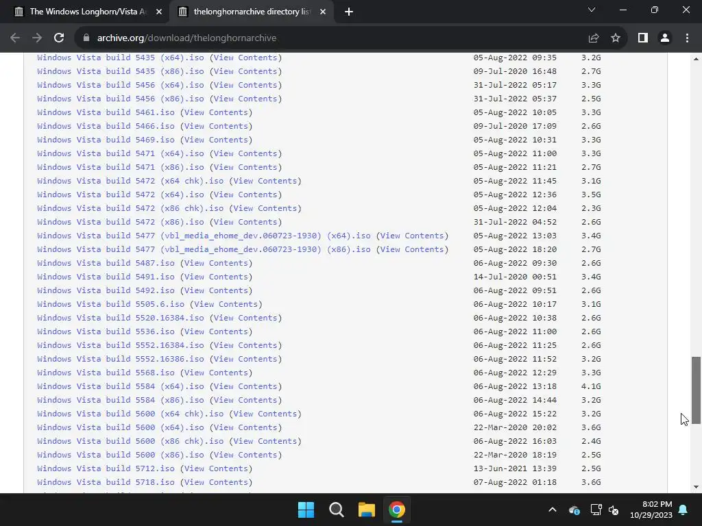Select the date 14-Jul-2020 00:51

tap(515, 277)
